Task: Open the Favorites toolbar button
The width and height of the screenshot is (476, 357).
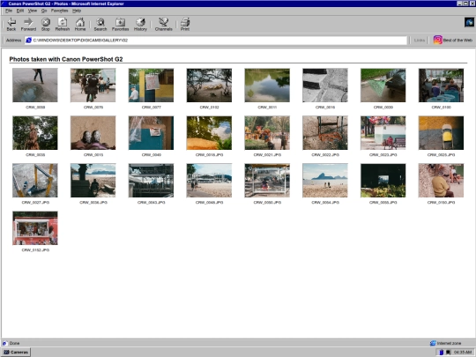Action: [x=120, y=24]
